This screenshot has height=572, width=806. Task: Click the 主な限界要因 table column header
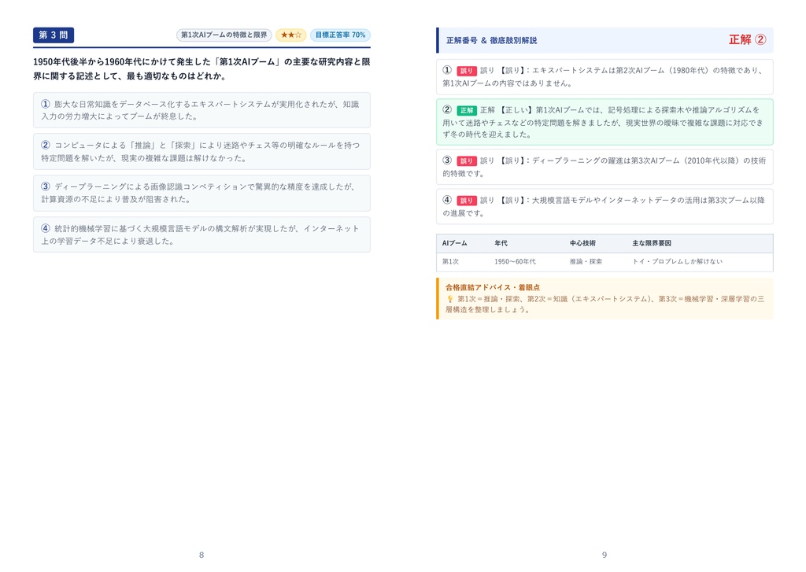(x=651, y=243)
